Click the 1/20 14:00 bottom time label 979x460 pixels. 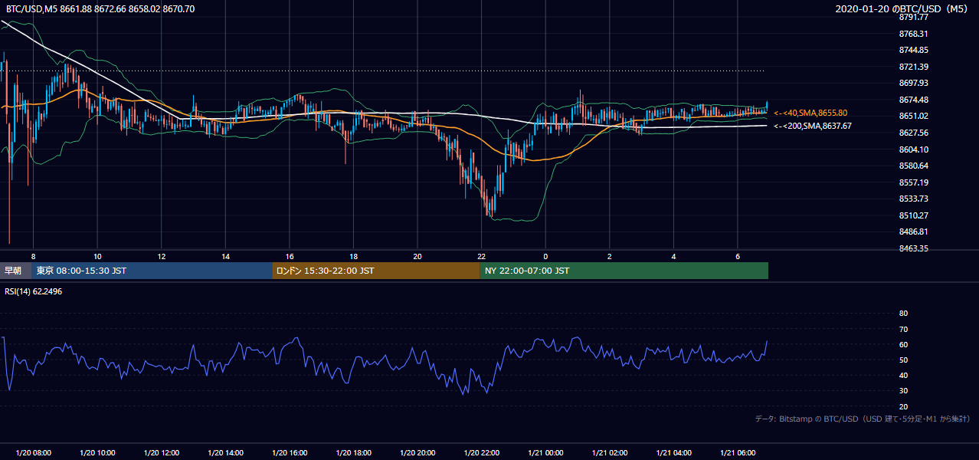click(225, 453)
